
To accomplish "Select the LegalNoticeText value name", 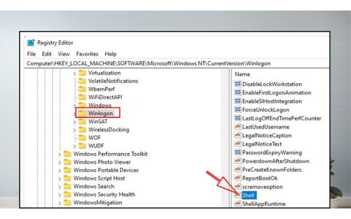I will click(x=262, y=144).
